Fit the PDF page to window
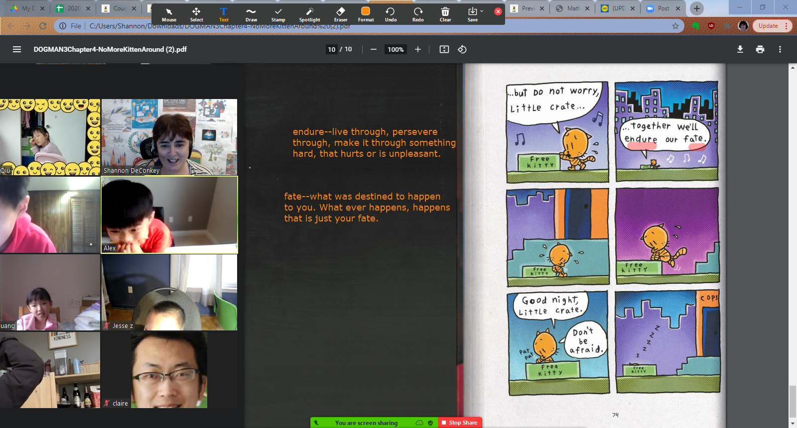This screenshot has height=428, width=797. [444, 49]
